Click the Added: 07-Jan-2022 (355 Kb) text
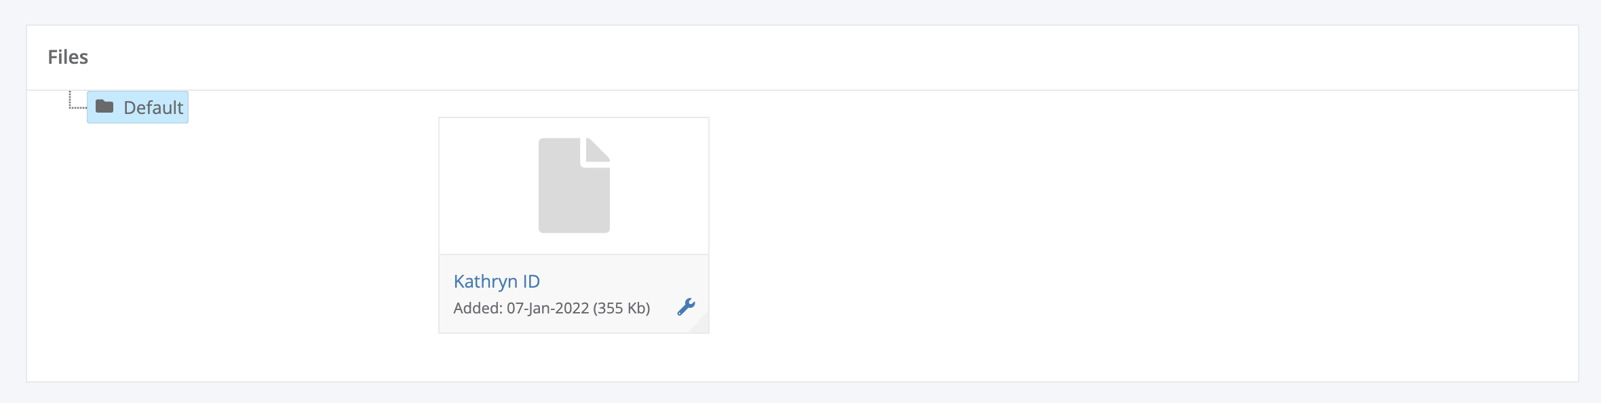The height and width of the screenshot is (403, 1601). [x=552, y=308]
